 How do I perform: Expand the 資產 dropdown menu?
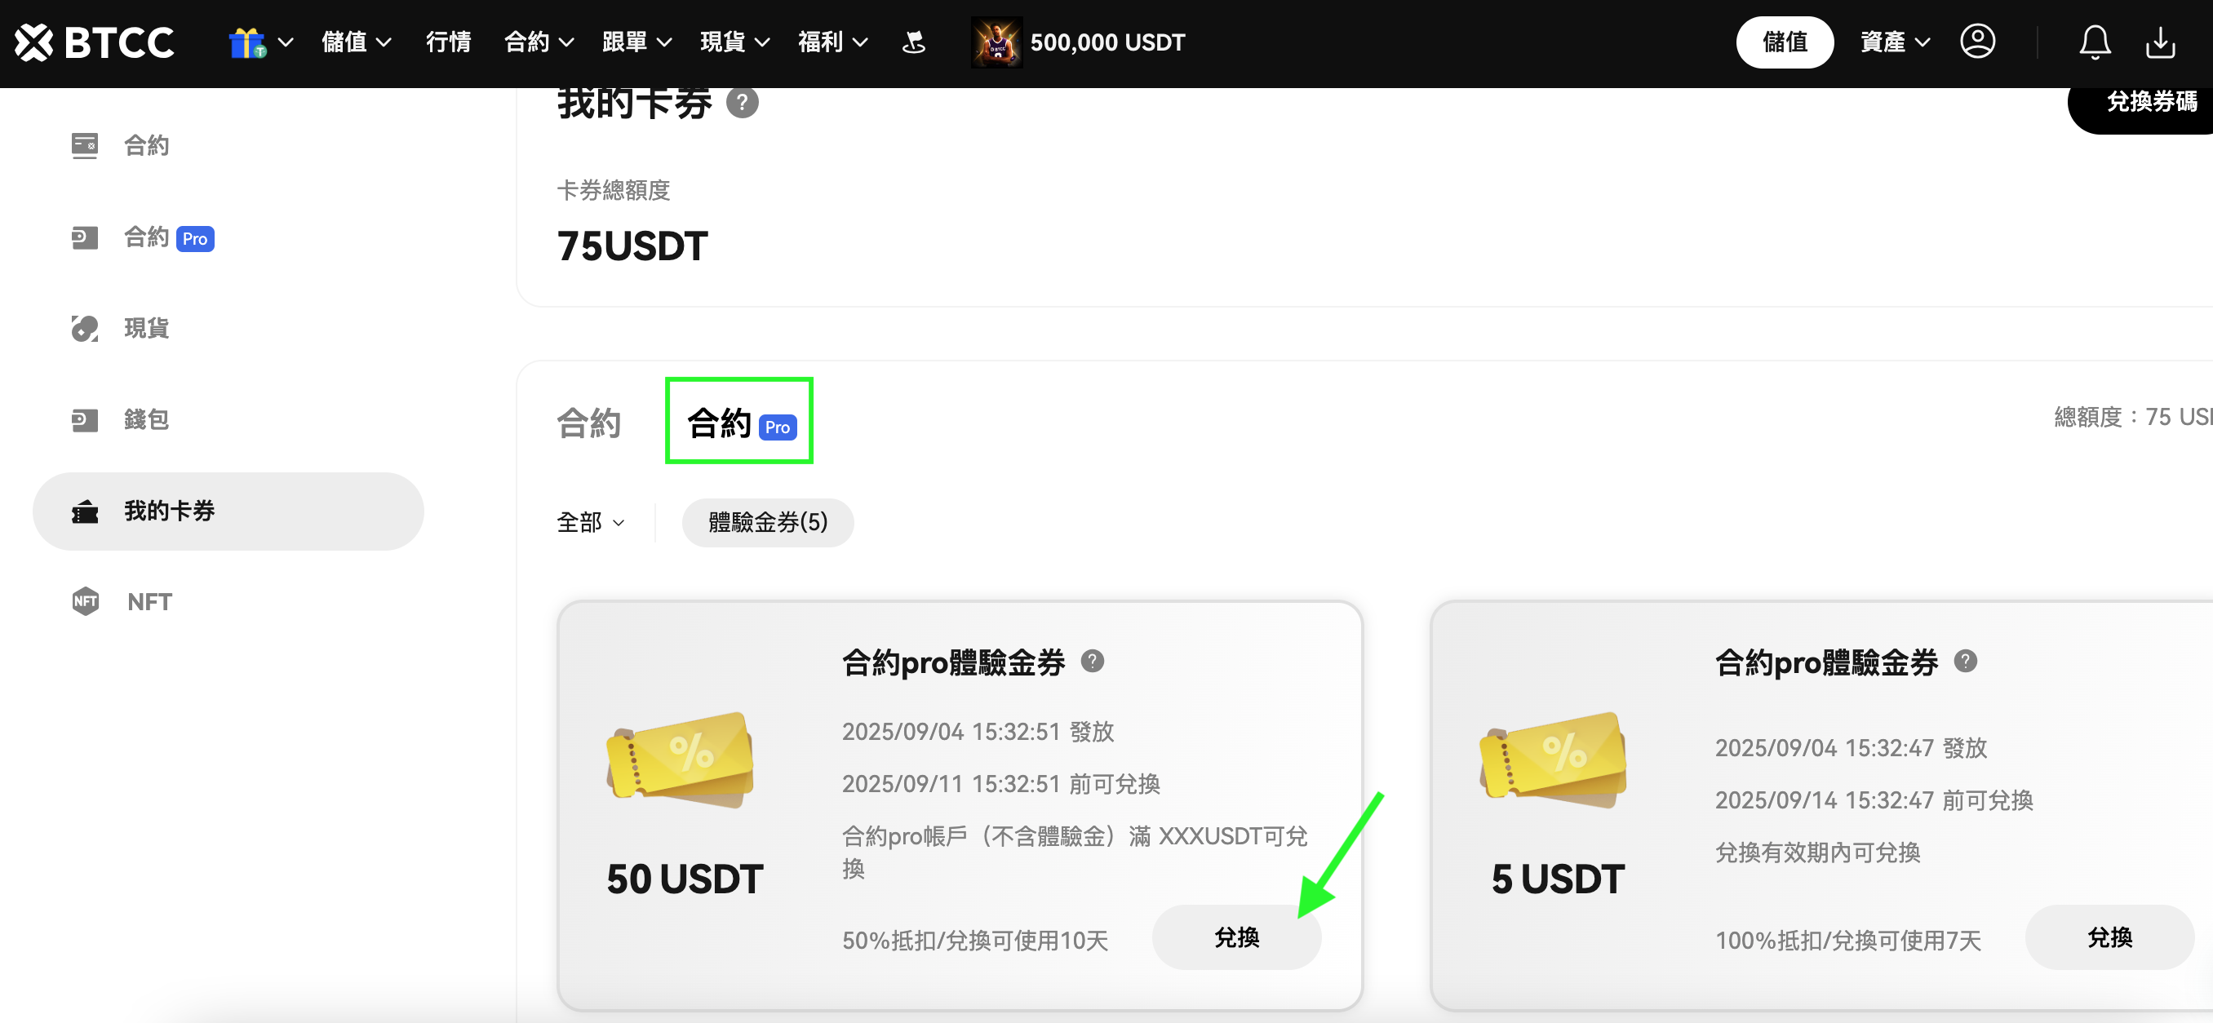(1894, 42)
